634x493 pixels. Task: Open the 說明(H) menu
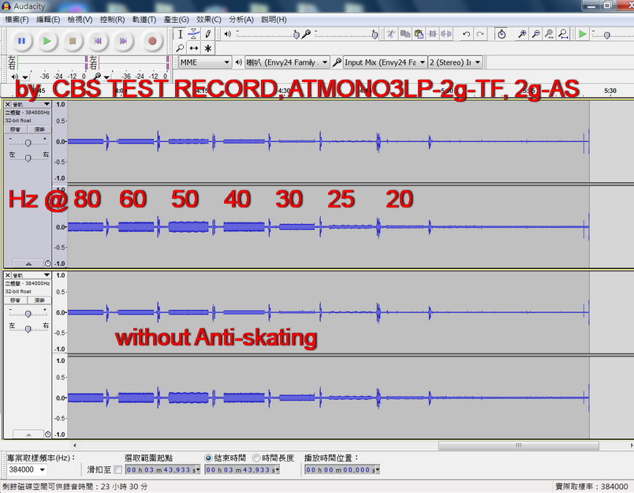(x=274, y=20)
